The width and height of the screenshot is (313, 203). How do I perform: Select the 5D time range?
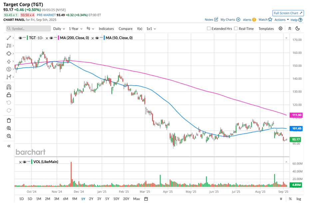point(30,199)
